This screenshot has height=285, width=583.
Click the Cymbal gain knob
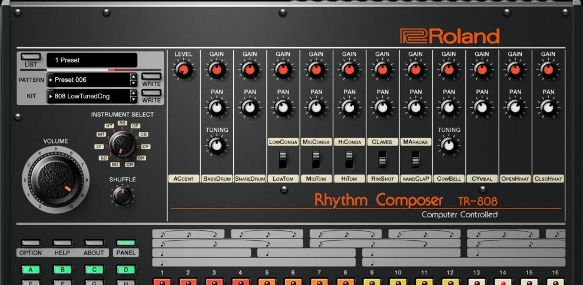482,71
